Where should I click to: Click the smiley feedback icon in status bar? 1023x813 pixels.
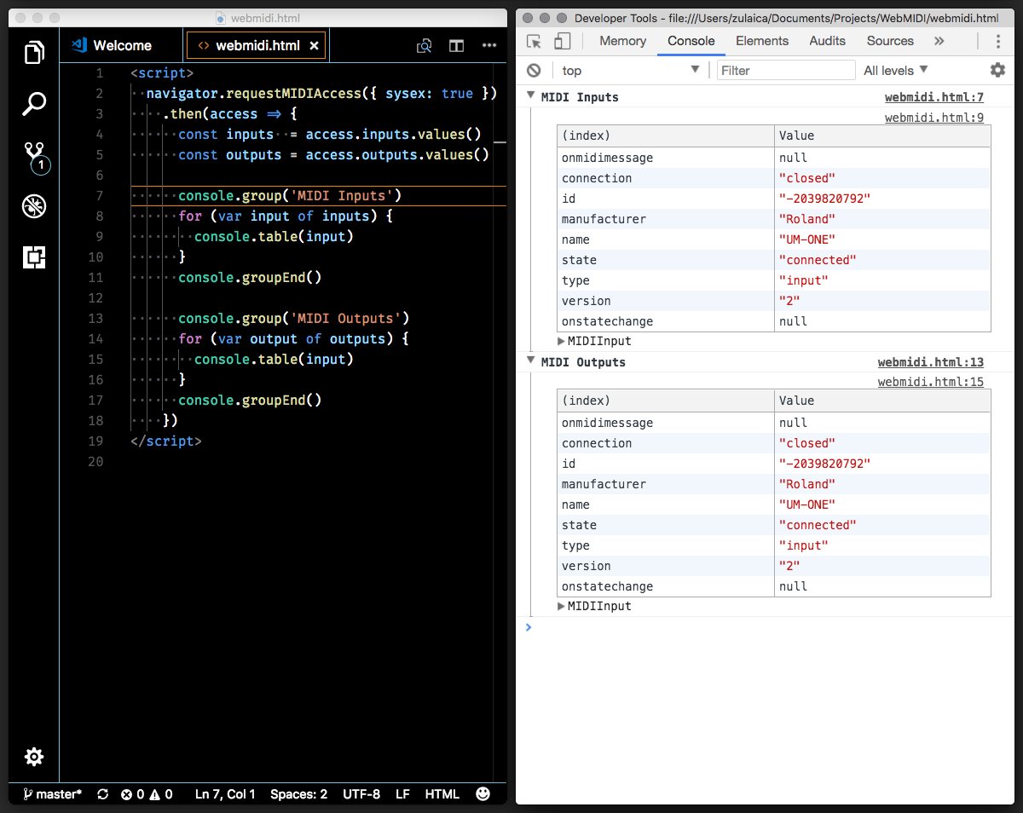pos(483,793)
